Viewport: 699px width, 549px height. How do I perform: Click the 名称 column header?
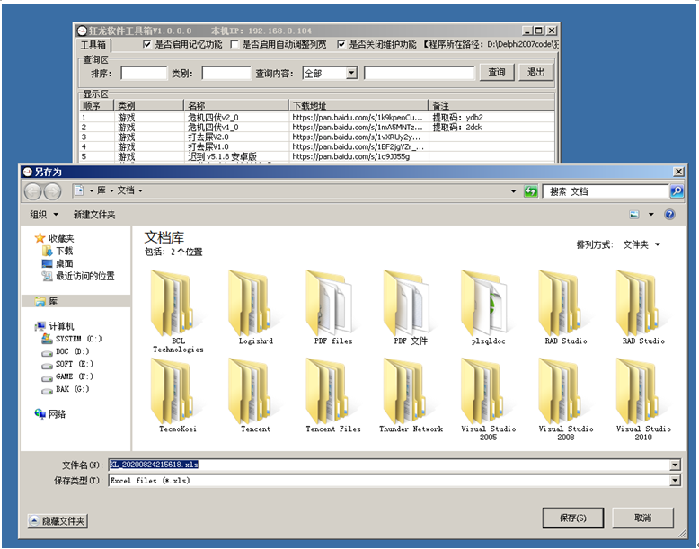(x=236, y=105)
